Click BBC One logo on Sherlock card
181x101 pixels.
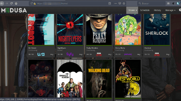(157, 54)
